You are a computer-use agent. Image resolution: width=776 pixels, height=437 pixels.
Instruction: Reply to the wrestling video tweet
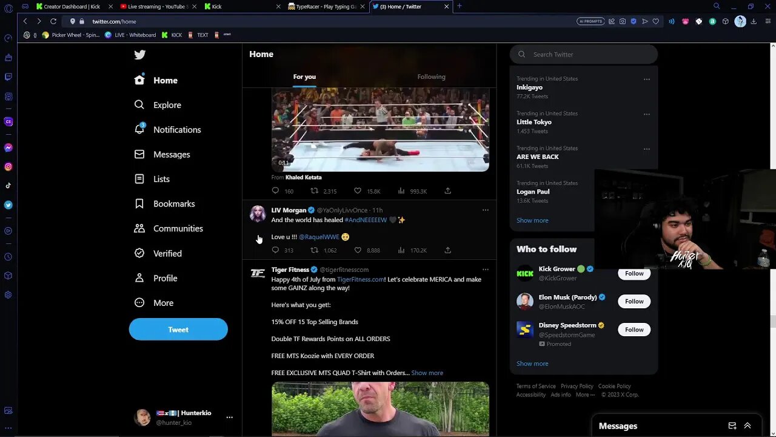(275, 191)
